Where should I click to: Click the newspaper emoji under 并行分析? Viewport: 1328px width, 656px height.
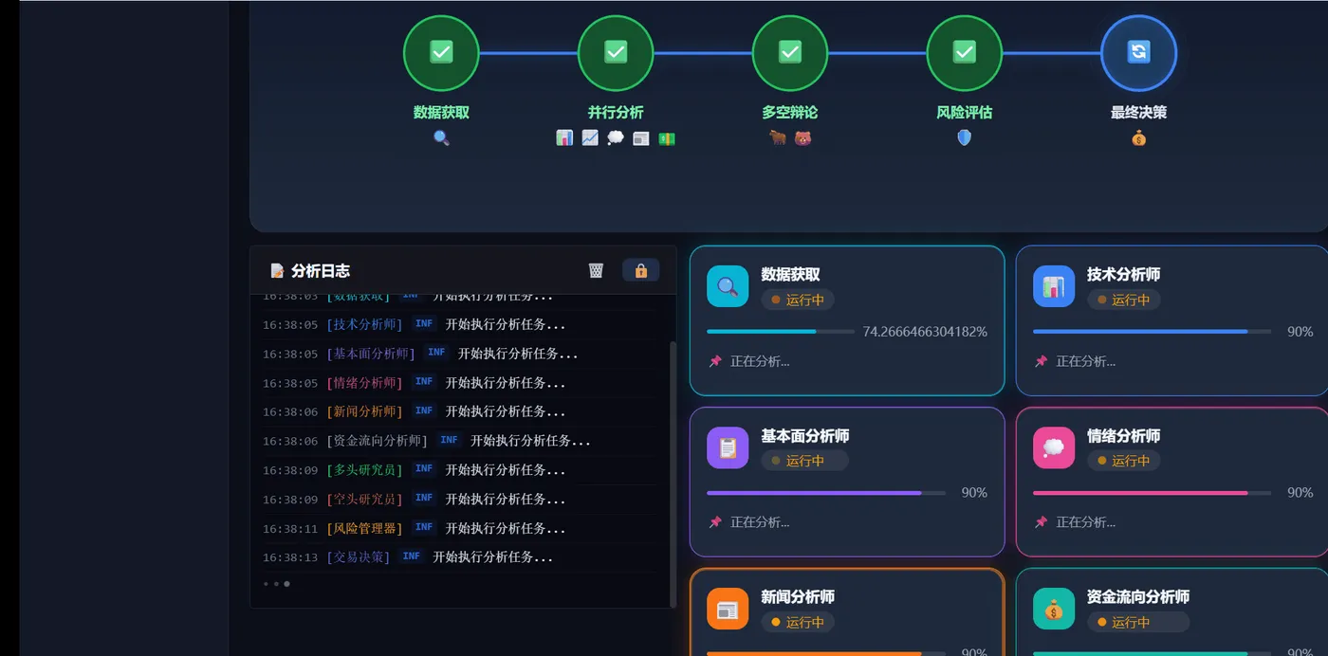(641, 137)
